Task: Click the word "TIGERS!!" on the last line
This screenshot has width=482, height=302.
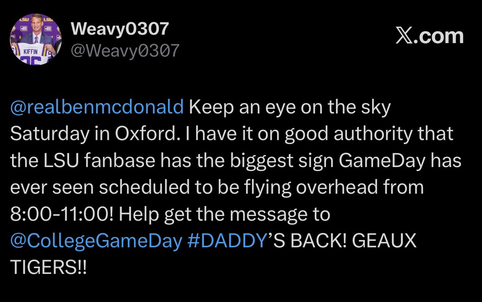Action: [x=48, y=267]
